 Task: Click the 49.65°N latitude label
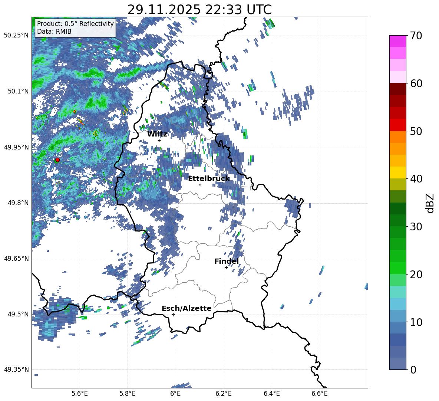tap(16, 259)
